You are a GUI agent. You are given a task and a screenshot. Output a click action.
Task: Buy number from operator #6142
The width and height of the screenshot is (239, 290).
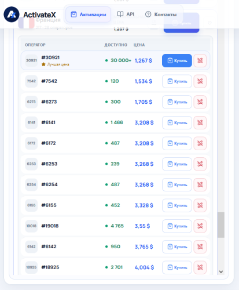click(177, 247)
